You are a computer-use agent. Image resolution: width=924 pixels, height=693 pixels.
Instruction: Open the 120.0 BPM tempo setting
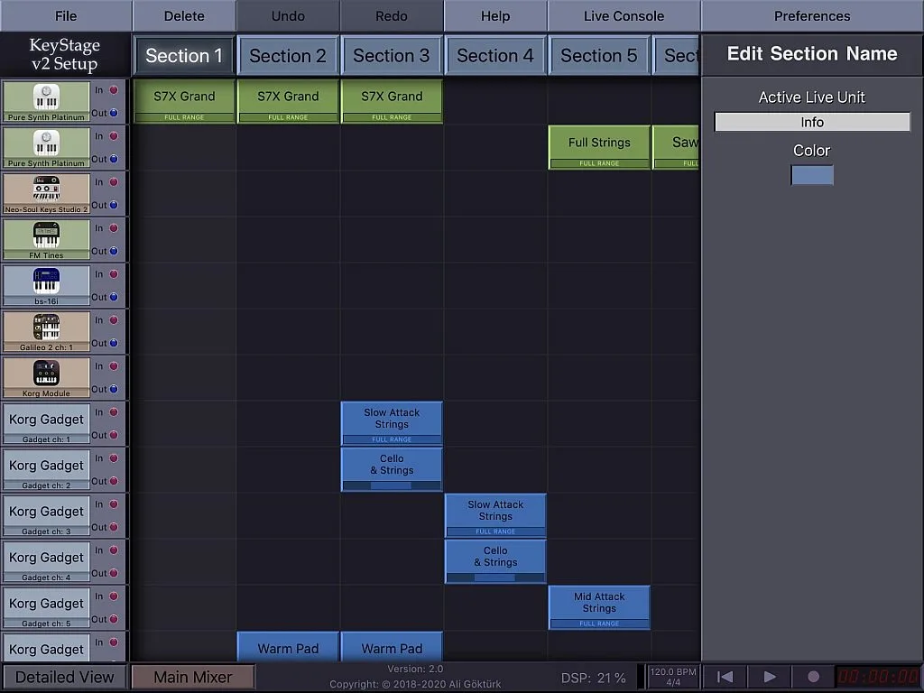click(x=671, y=677)
